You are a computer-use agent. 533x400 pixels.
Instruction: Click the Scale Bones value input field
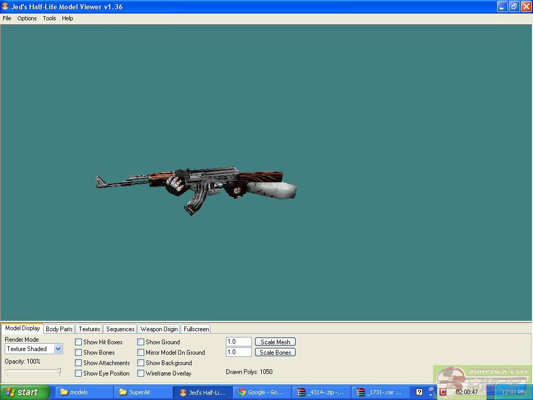click(238, 352)
